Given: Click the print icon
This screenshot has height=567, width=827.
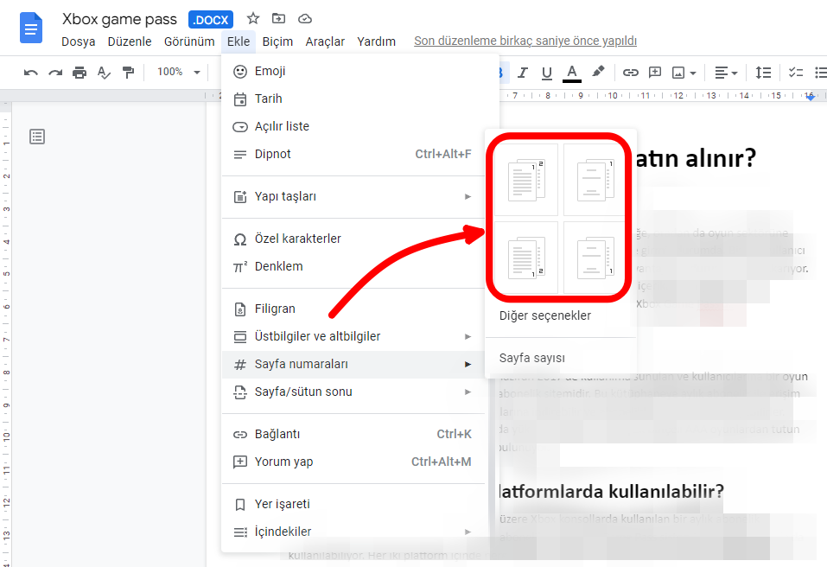Looking at the screenshot, I should (80, 73).
